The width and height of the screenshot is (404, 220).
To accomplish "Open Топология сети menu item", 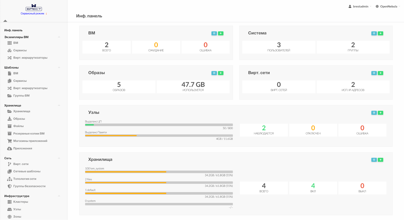I will pos(25,179).
